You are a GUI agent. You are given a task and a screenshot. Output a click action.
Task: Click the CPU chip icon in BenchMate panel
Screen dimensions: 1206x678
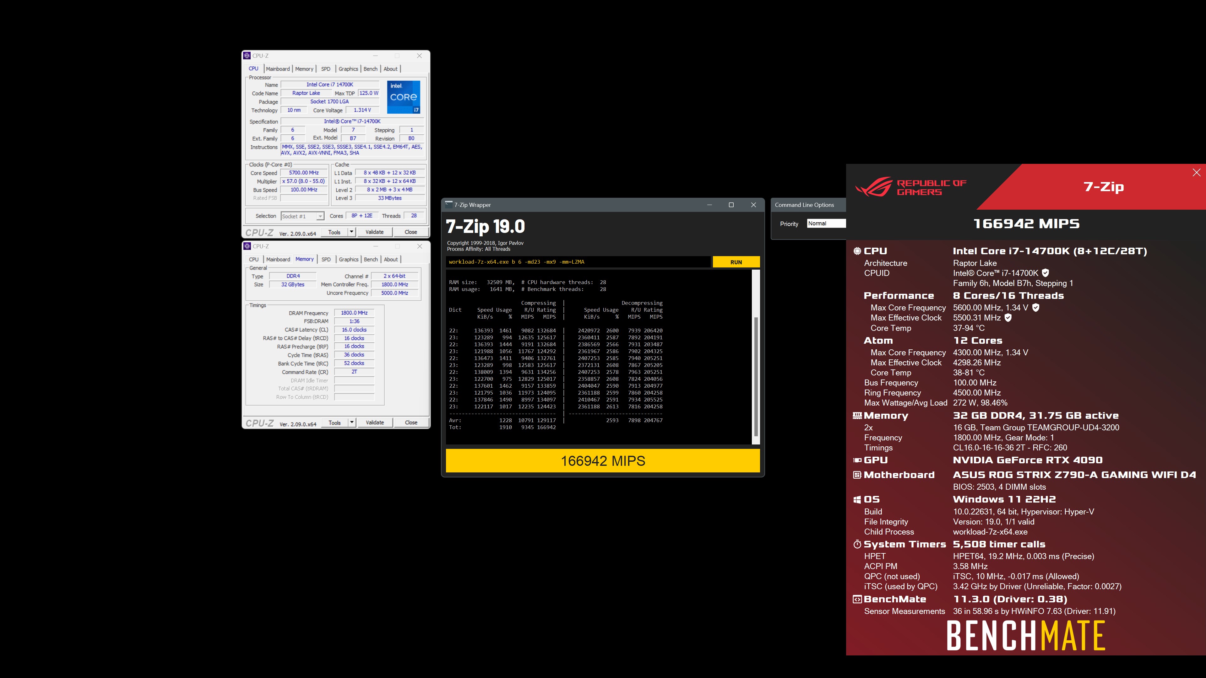click(x=857, y=251)
